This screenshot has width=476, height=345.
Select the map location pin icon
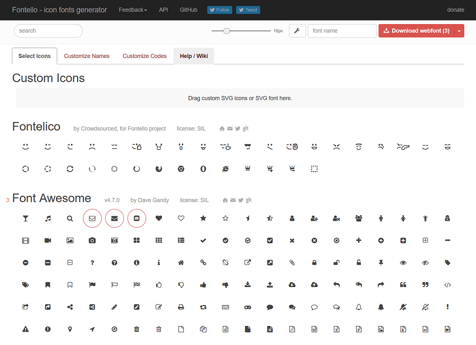[70, 329]
